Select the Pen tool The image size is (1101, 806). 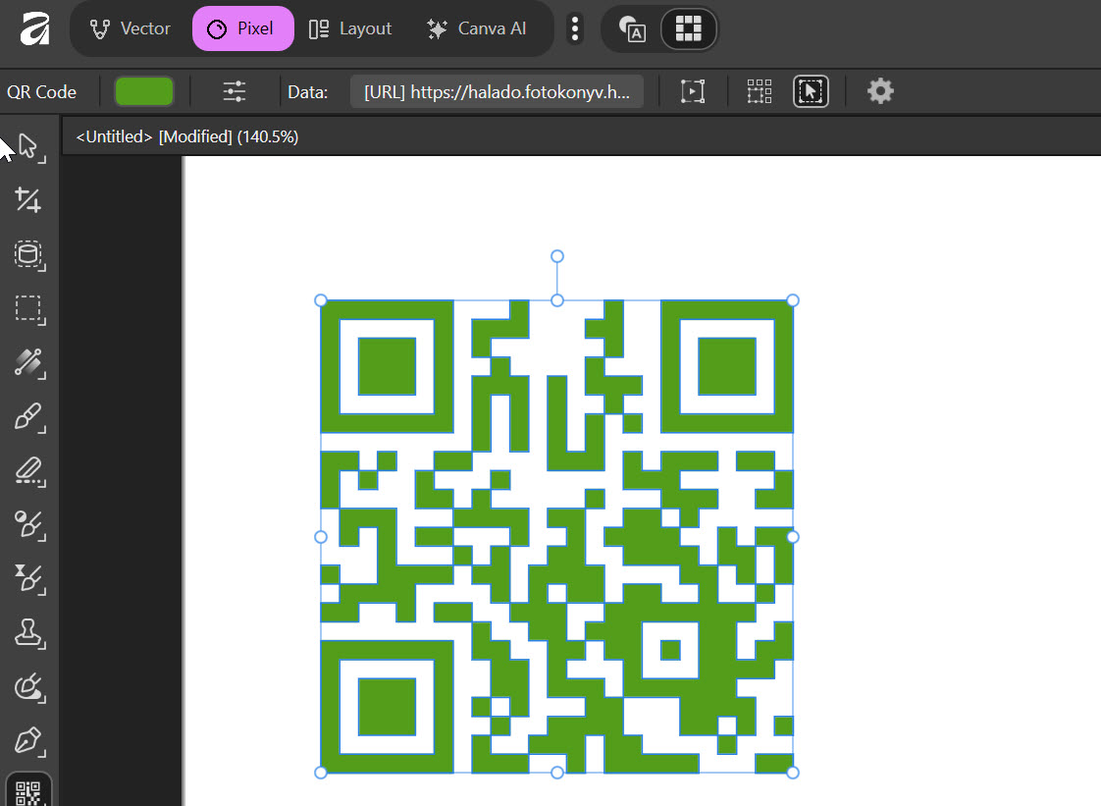pyautogui.click(x=28, y=741)
